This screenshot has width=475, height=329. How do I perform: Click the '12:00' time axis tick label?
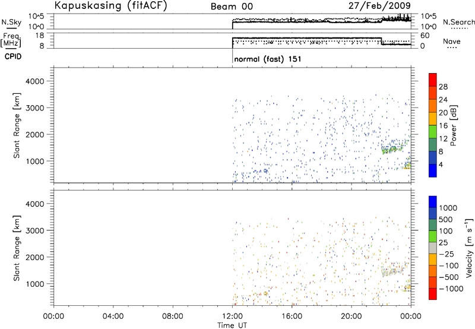232,317
